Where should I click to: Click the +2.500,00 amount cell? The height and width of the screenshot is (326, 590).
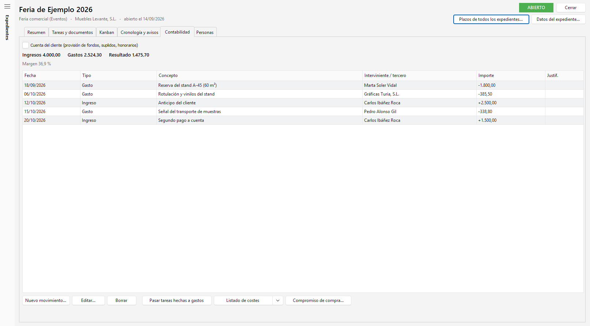(511, 103)
